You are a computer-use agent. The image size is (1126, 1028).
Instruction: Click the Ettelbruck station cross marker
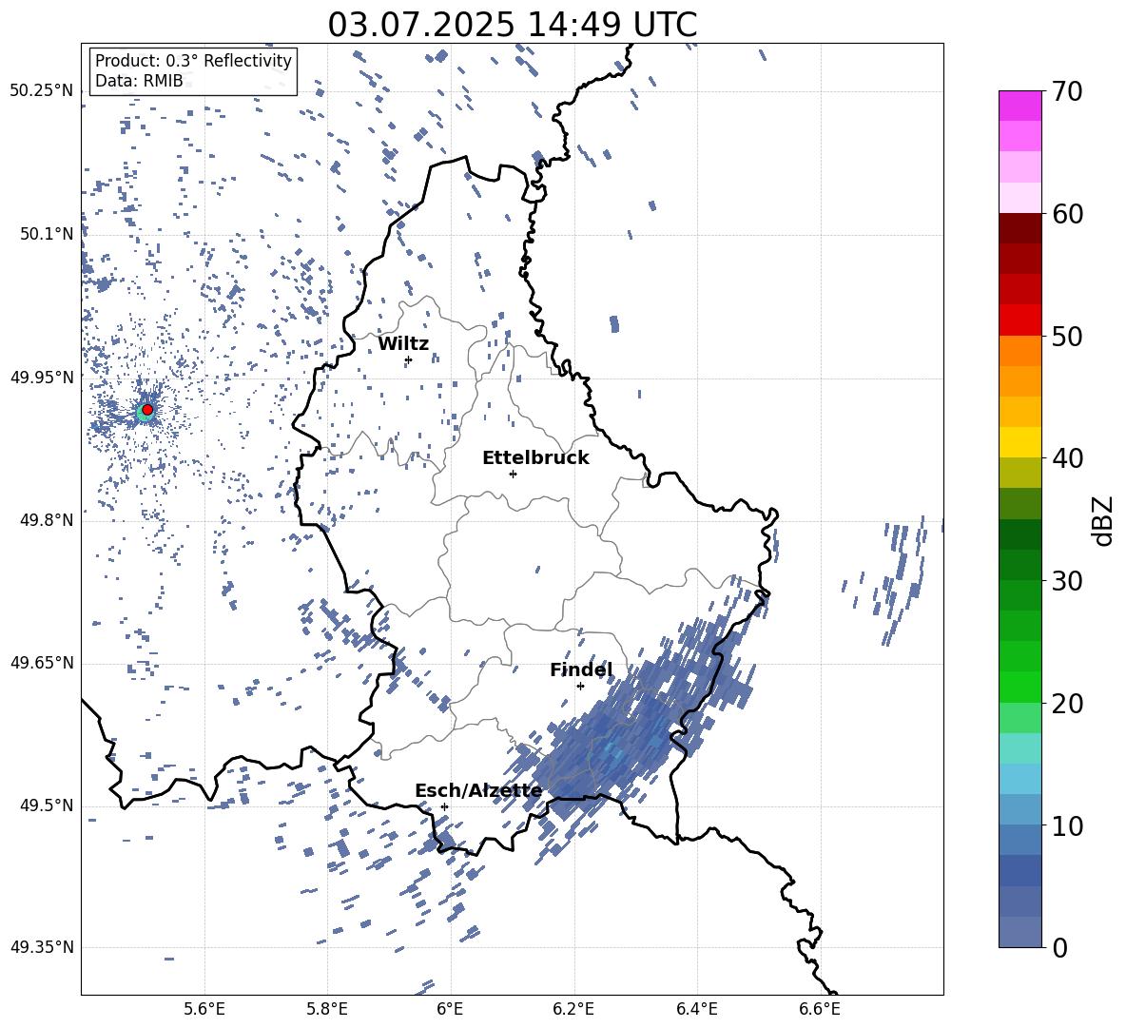pyautogui.click(x=513, y=474)
